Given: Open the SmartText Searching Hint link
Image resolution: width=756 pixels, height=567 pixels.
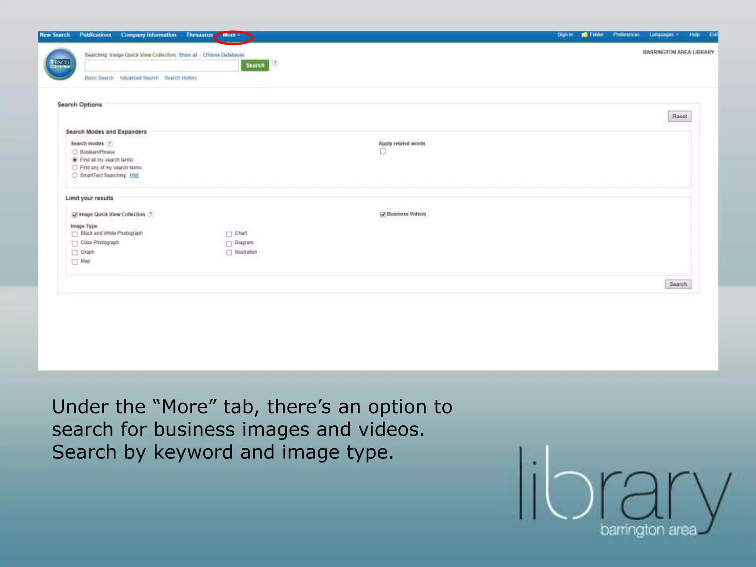Looking at the screenshot, I should (x=134, y=175).
